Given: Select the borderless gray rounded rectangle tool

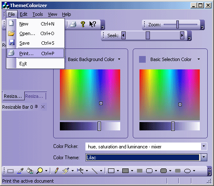Looking at the screenshot, I should [178, 171].
